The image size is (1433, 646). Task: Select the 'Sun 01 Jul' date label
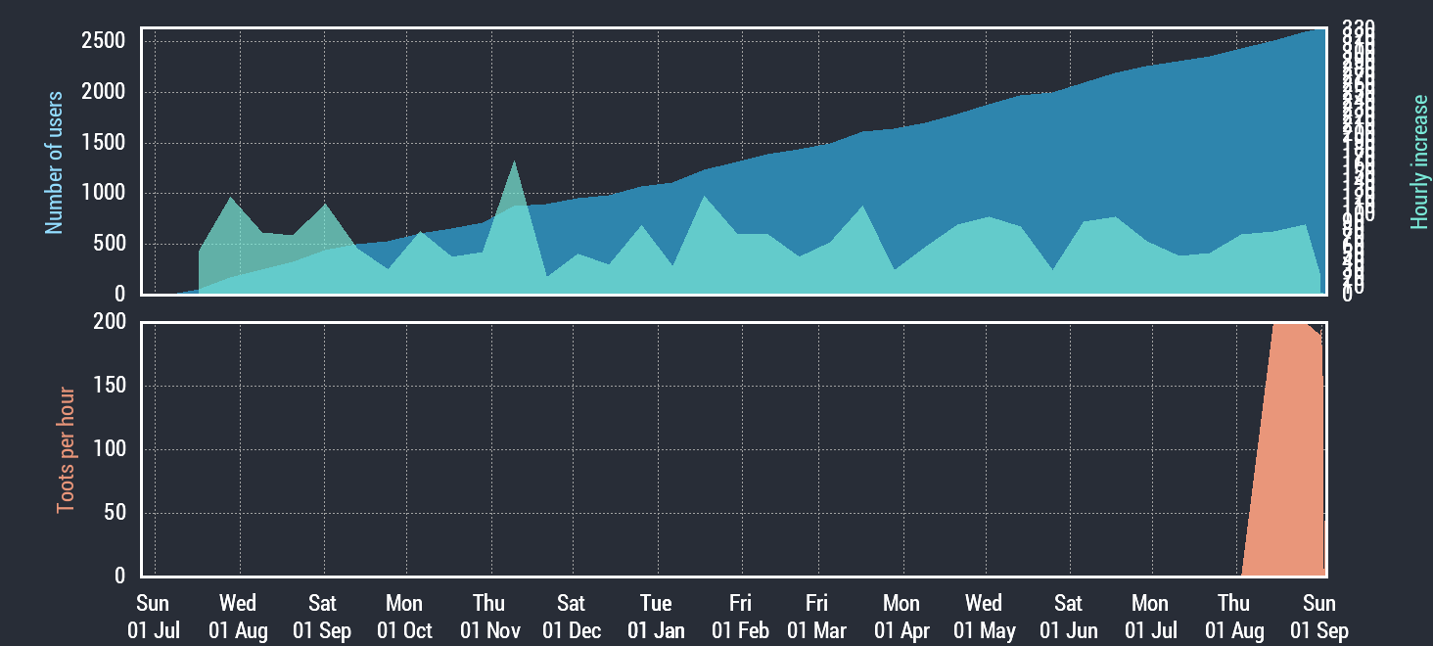tap(153, 617)
